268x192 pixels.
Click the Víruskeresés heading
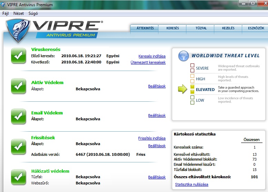click(46, 49)
